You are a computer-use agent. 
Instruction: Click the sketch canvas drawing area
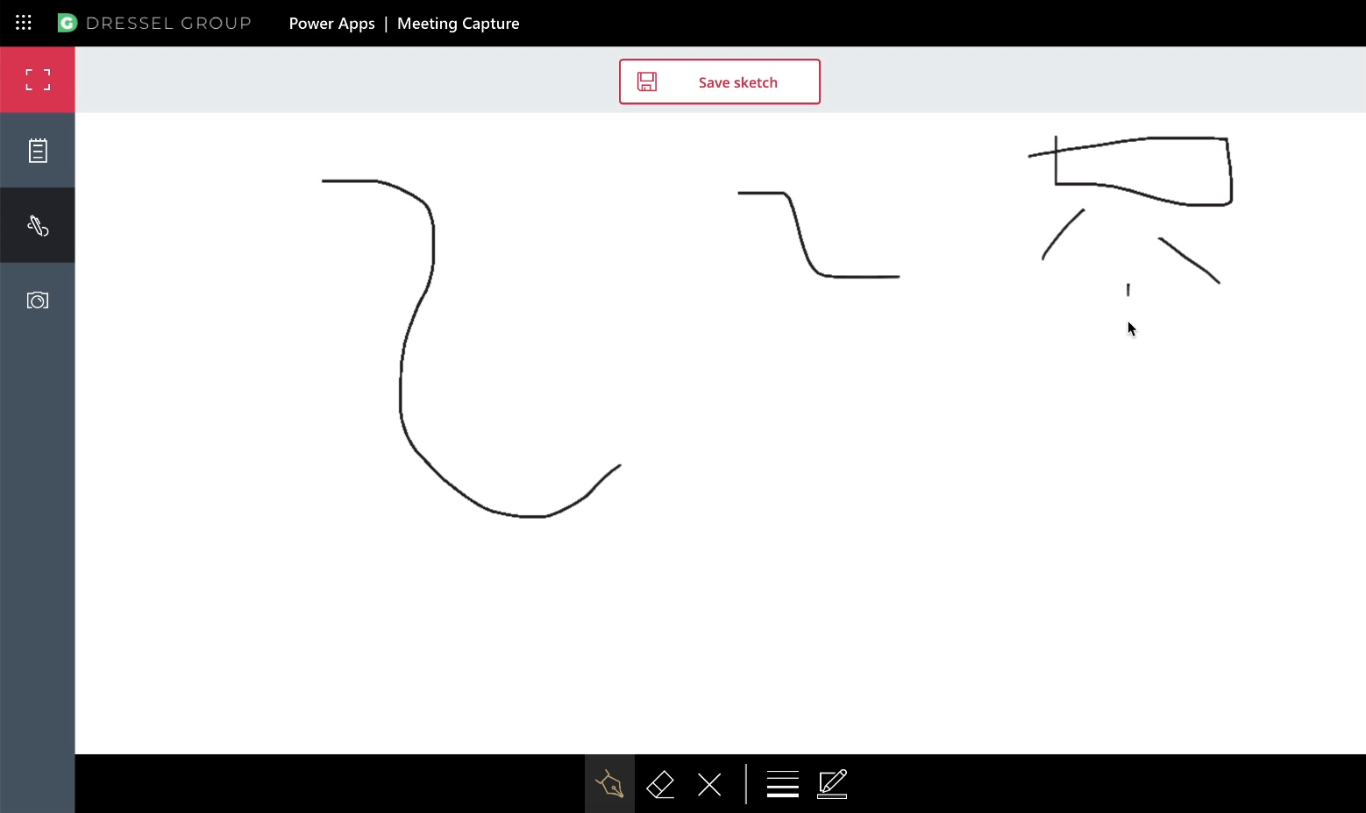tap(721, 433)
